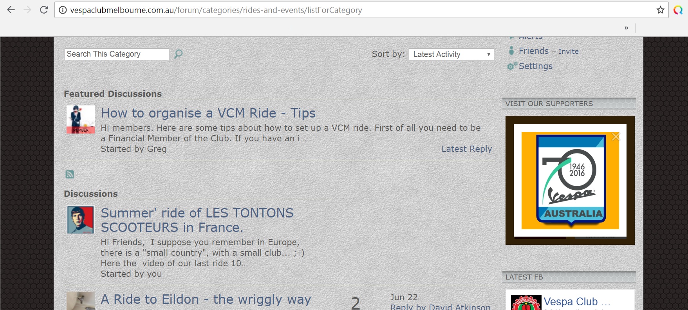This screenshot has width=688, height=310.
Task: Click the site info icon in address bar
Action: click(x=63, y=10)
